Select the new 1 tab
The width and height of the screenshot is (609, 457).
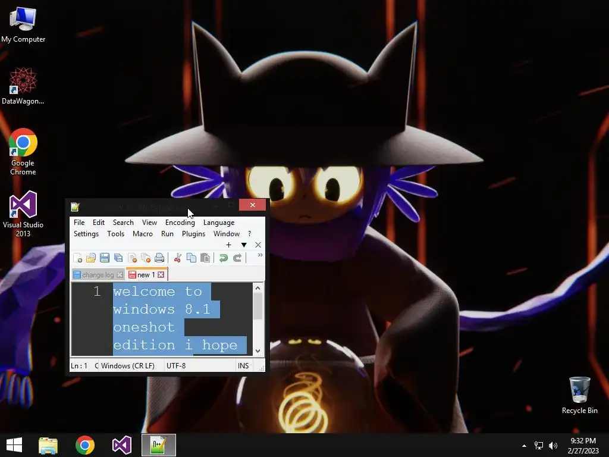(x=146, y=274)
